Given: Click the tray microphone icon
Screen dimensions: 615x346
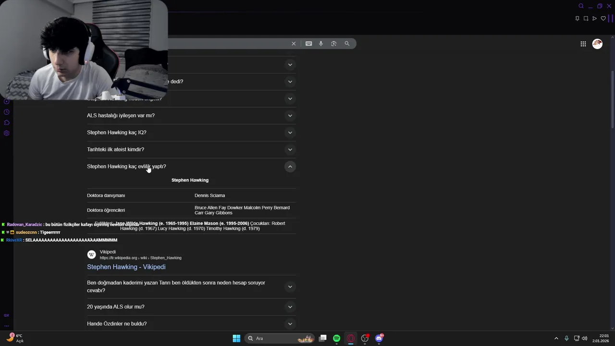Looking at the screenshot, I should tap(566, 338).
